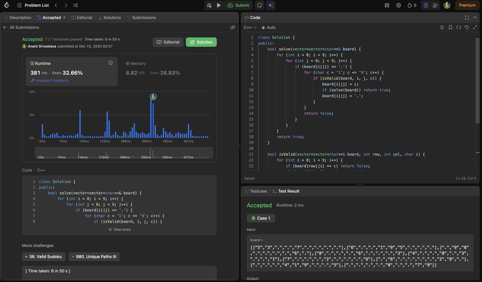Click the fullscreen icon in Code panel
Screen dimensions: 482x282
coord(467,18)
